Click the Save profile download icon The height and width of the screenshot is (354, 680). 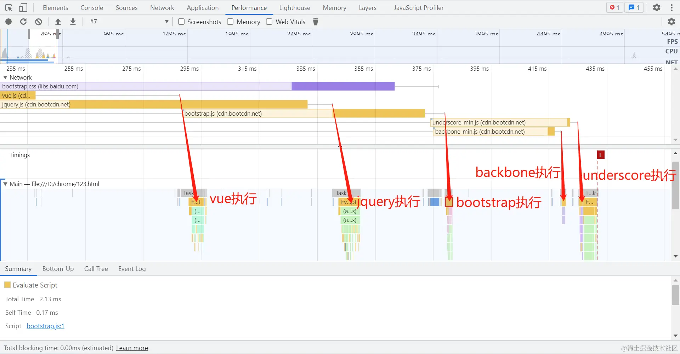pyautogui.click(x=73, y=22)
